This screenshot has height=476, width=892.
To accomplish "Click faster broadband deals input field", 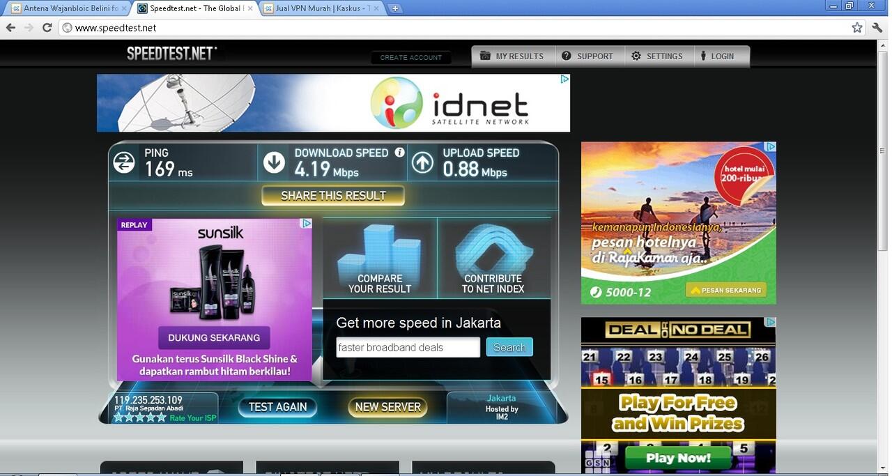I will (408, 347).
